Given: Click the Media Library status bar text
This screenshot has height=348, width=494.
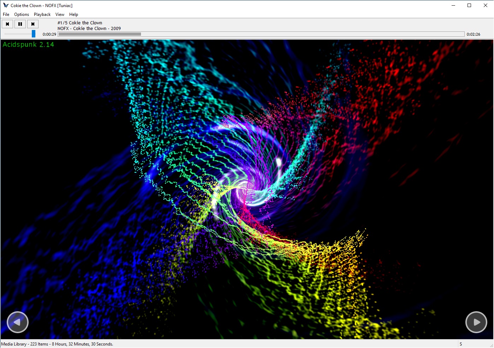Looking at the screenshot, I should coord(57,344).
